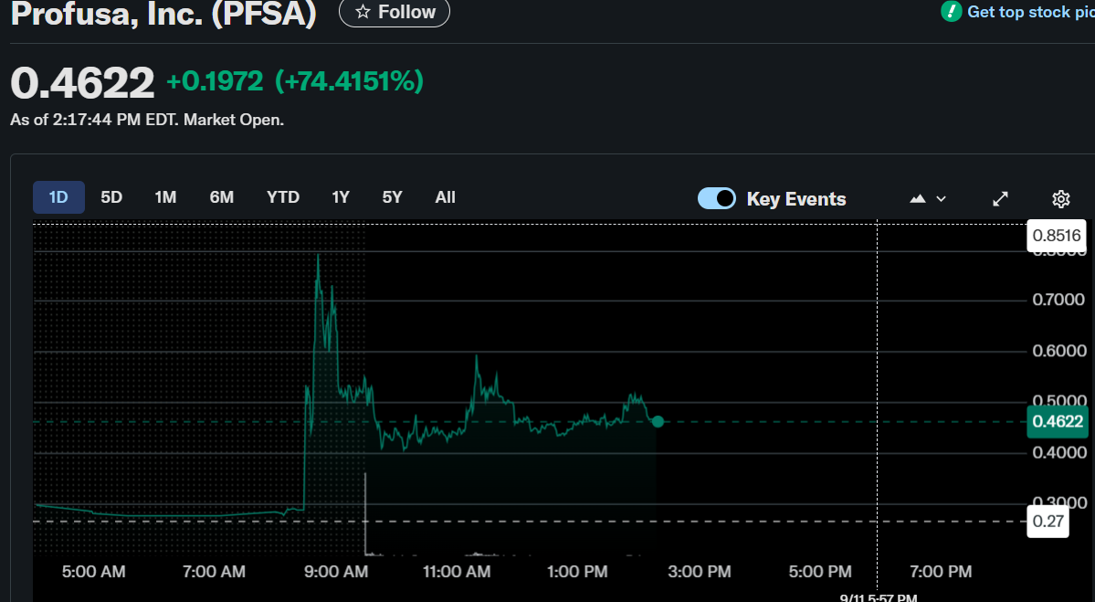Switch to the 5D chart range
The image size is (1095, 602).
coord(111,197)
